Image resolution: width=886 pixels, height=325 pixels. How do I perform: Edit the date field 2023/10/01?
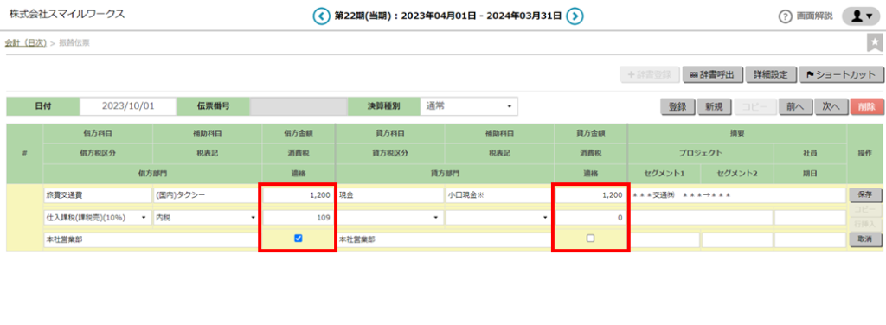128,106
